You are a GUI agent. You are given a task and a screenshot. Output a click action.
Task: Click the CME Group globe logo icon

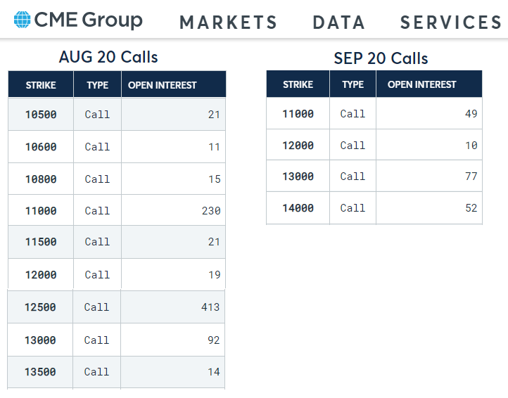click(x=23, y=20)
